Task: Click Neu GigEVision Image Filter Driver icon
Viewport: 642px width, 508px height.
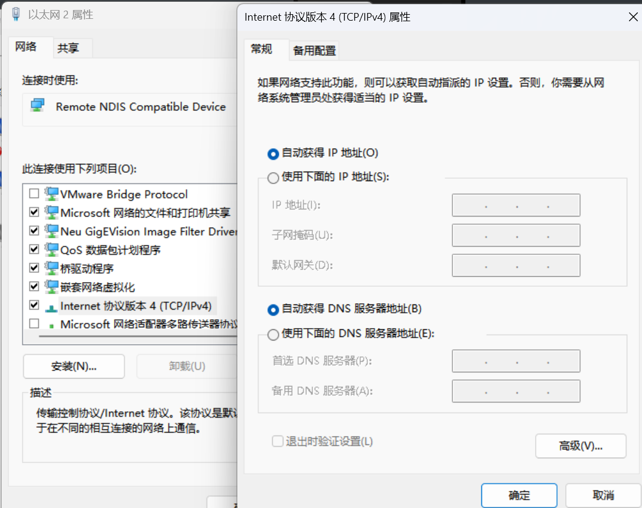Action: (51, 231)
